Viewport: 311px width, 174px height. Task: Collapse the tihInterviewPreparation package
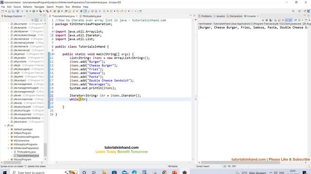point(9,148)
